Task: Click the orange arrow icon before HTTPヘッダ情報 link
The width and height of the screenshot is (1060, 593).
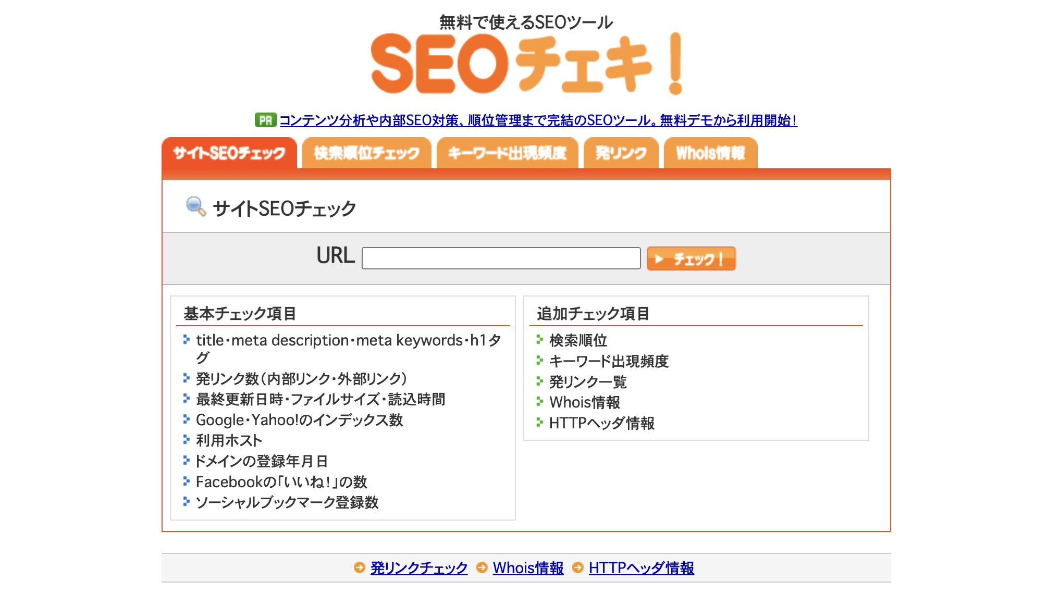Action: 577,567
